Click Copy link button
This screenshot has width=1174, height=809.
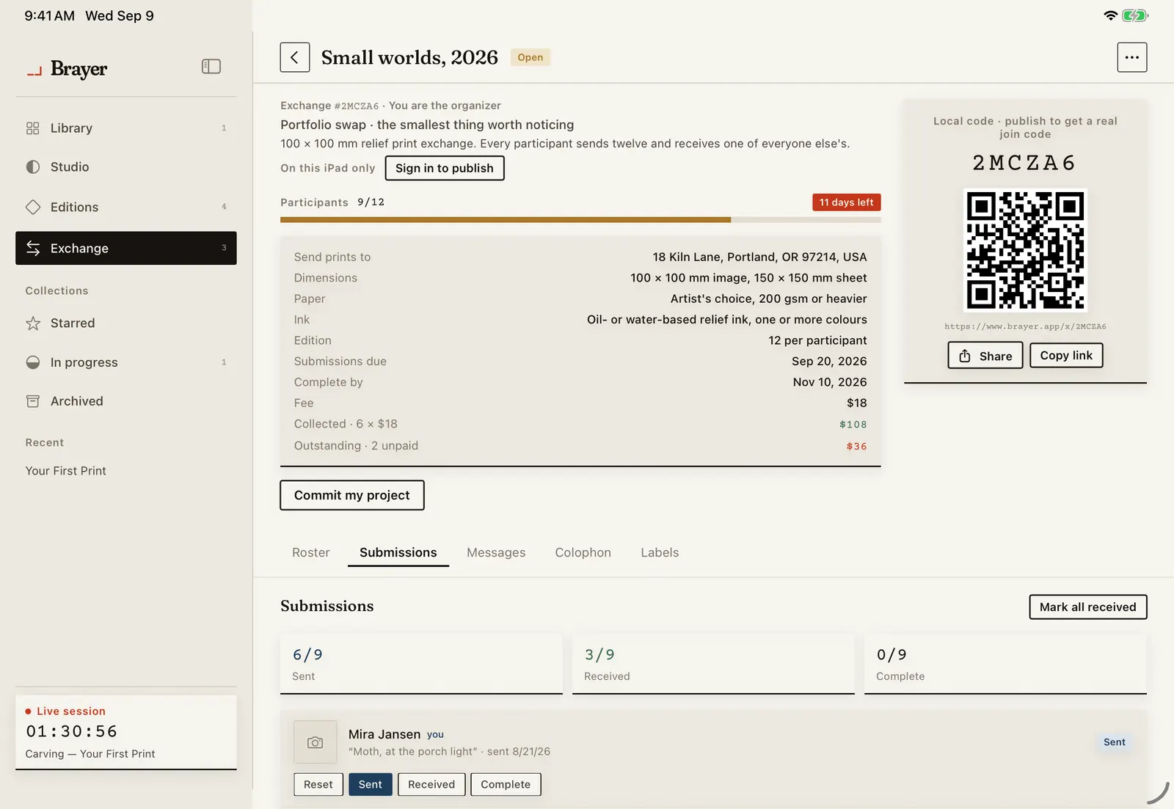(x=1066, y=355)
